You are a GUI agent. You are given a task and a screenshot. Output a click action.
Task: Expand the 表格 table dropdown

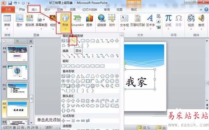click(7, 29)
